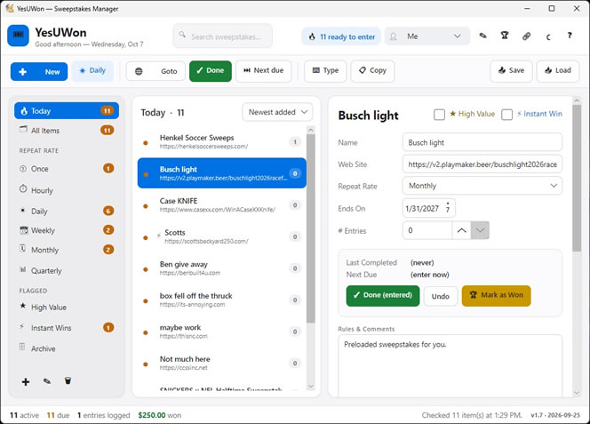590x424 pixels.
Task: Open the Ends On date picker spinner
Action: tap(448, 208)
